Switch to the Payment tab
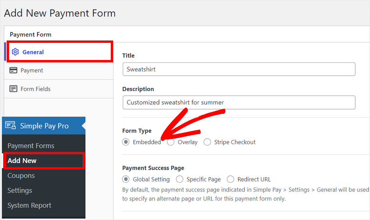370x220 pixels. coord(59,70)
